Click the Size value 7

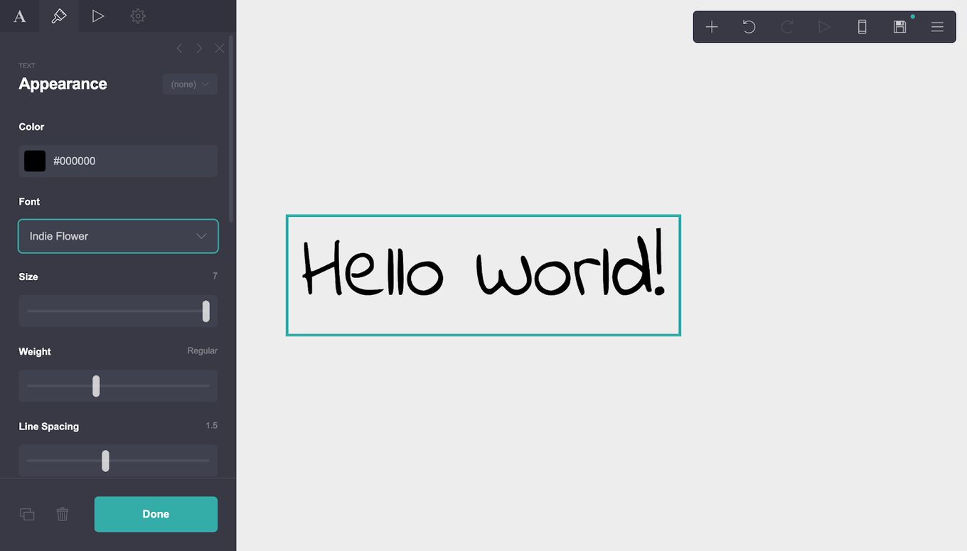coord(215,276)
